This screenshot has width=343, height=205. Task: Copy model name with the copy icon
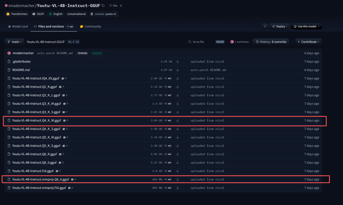coord(103,6)
